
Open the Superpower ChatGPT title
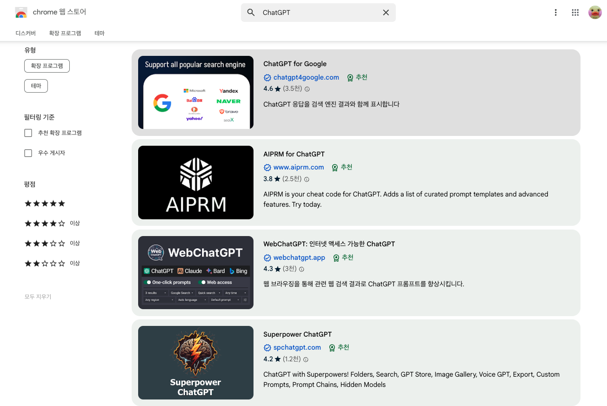pyautogui.click(x=298, y=334)
